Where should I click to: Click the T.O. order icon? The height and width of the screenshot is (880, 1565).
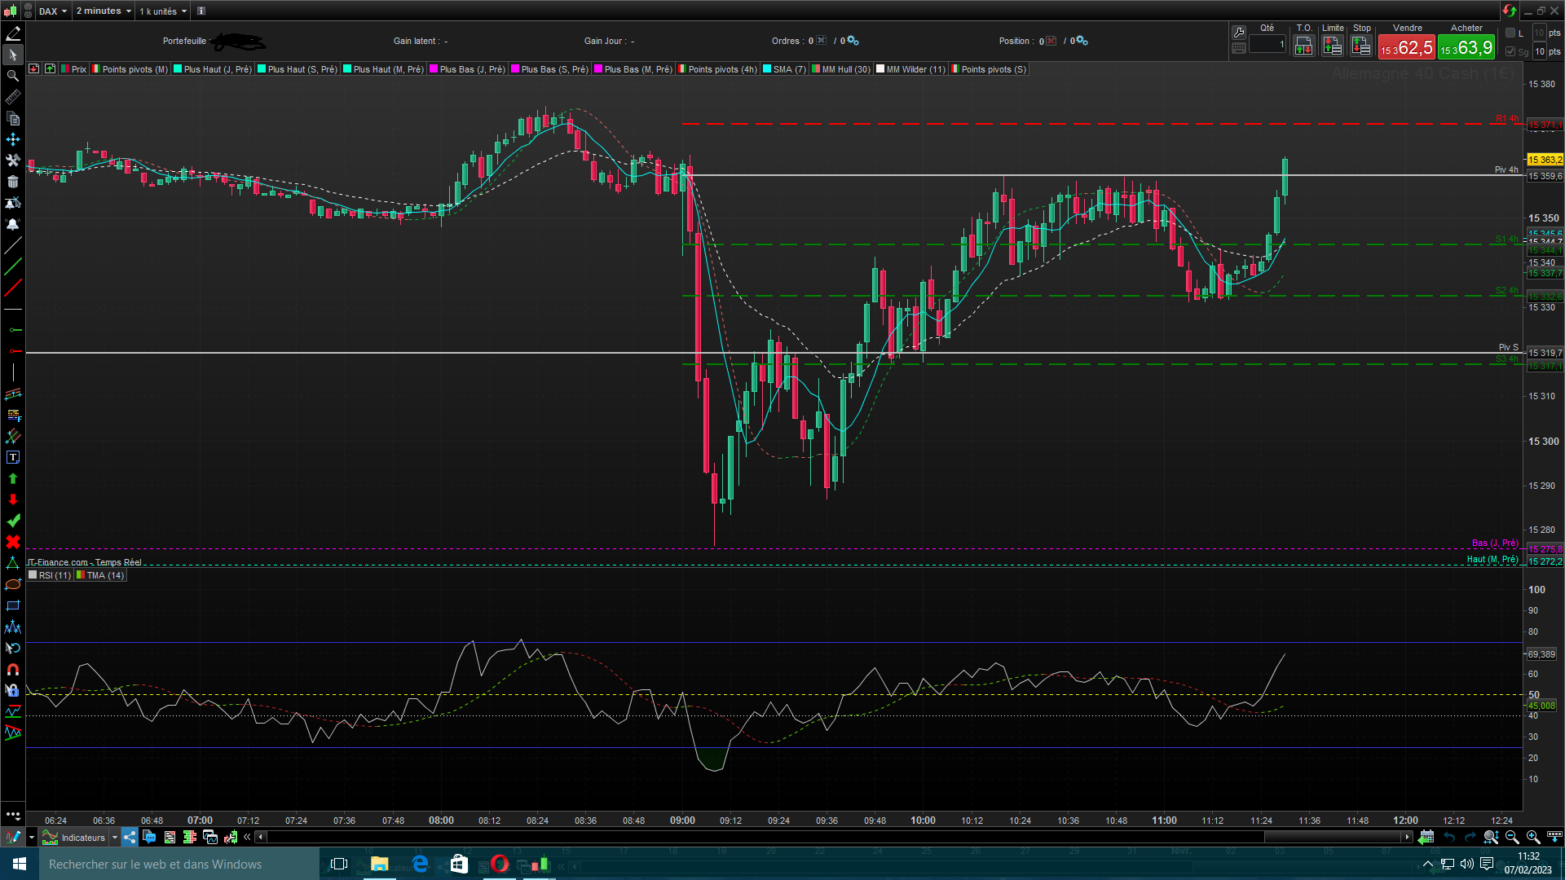pos(1303,46)
